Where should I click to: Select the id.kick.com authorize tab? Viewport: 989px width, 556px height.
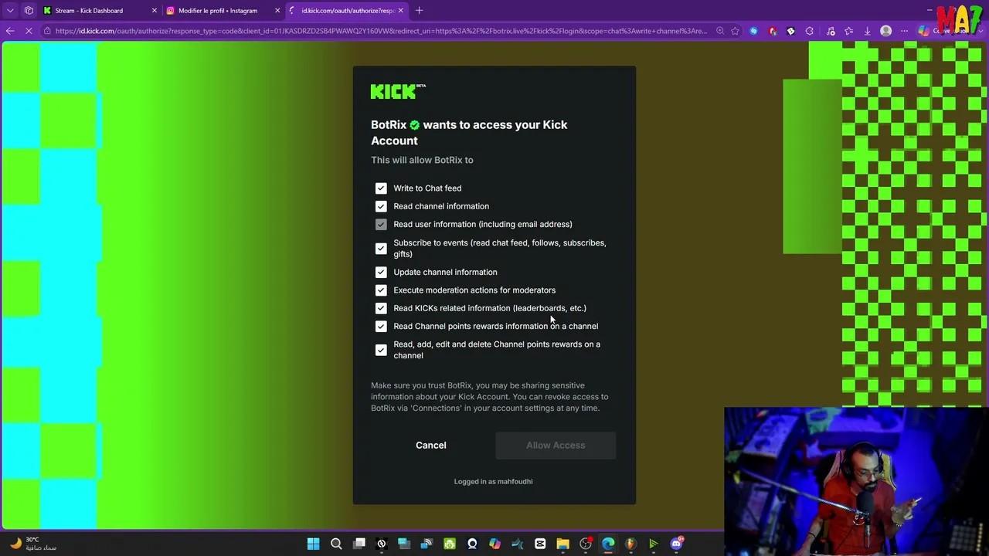click(348, 11)
